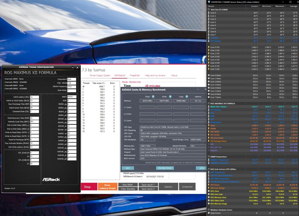This screenshot has width=299, height=216.
Task: Click Save in AIDA64 benchmark window
Action: 128,168
